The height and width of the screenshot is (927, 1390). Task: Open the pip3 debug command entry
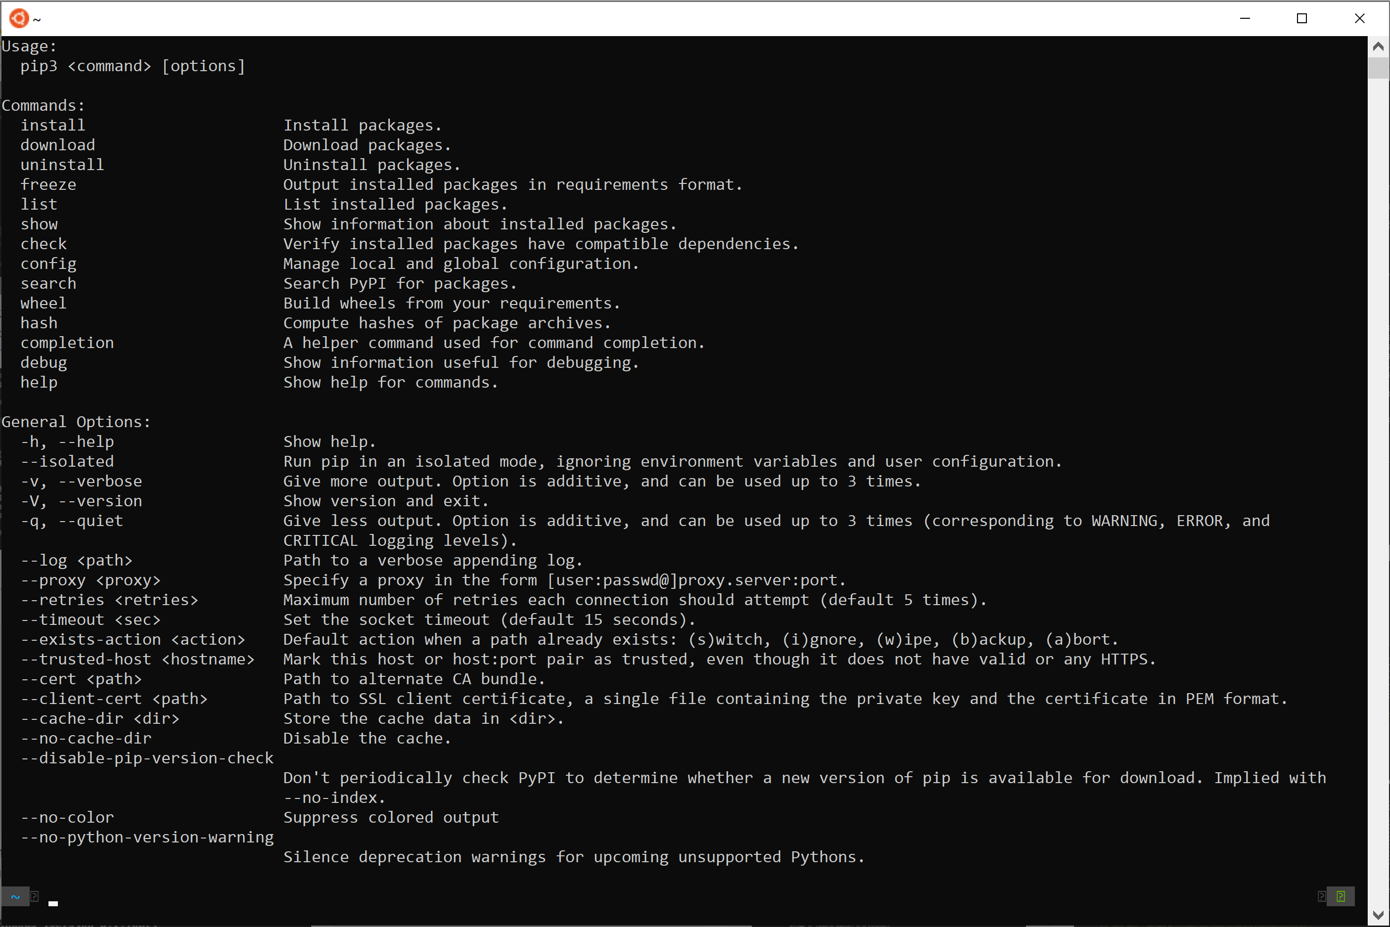[43, 362]
